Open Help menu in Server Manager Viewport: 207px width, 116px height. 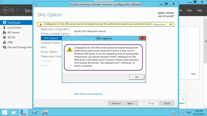(x=199, y=10)
